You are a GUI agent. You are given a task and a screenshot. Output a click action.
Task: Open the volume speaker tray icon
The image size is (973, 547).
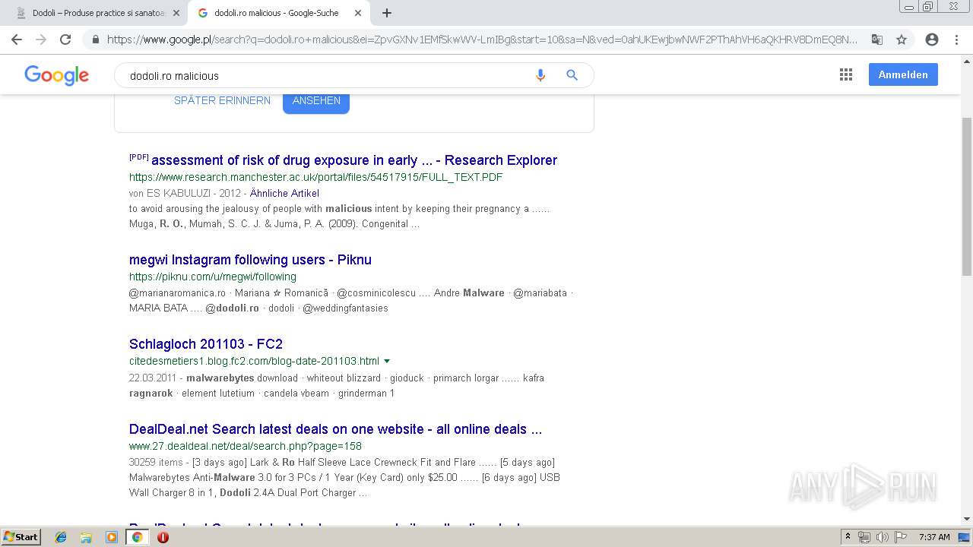(x=882, y=537)
